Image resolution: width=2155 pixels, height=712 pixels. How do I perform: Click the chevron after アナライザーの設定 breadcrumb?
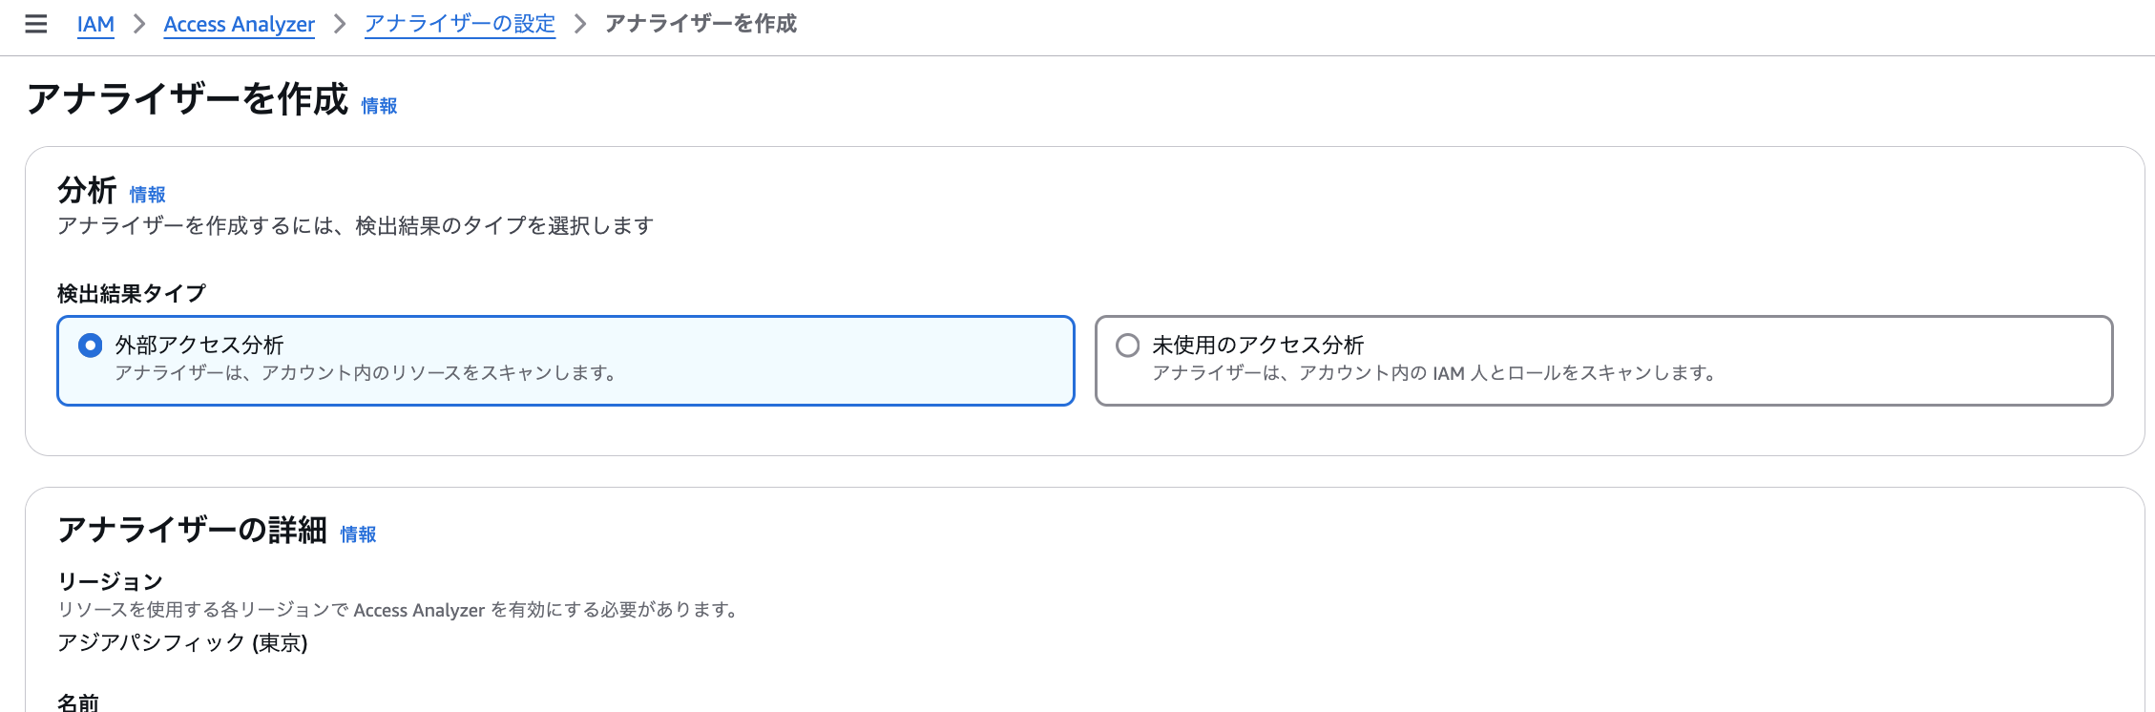(580, 24)
